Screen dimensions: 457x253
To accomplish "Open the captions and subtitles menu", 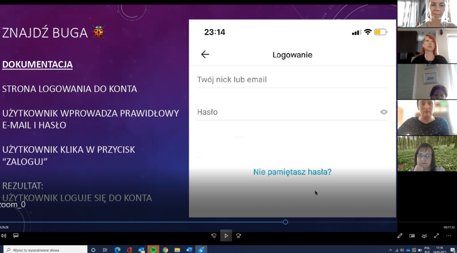I will pyautogui.click(x=16, y=236).
